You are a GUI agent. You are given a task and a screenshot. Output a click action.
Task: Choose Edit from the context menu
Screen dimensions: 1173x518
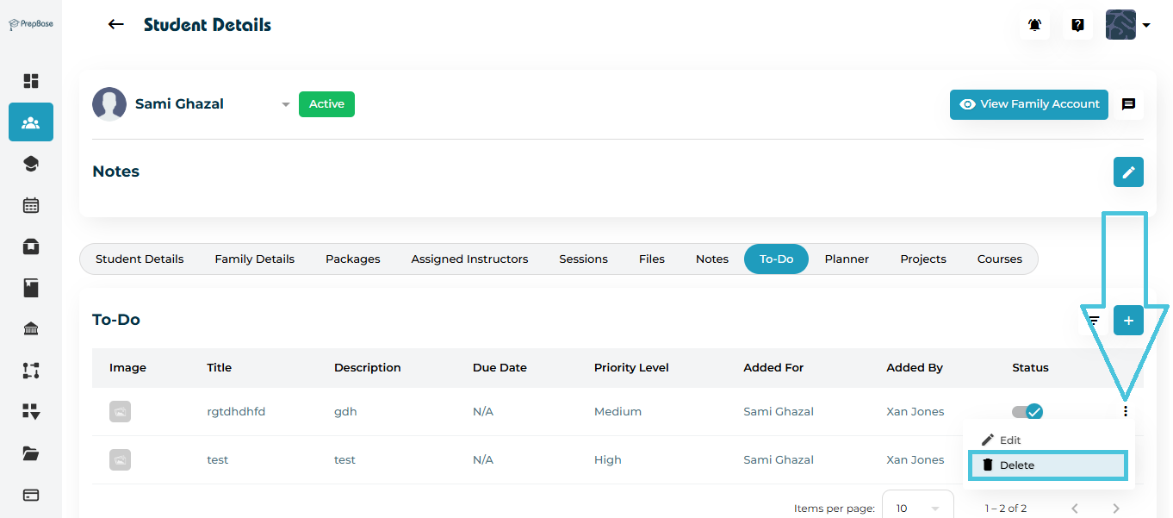coord(1009,440)
